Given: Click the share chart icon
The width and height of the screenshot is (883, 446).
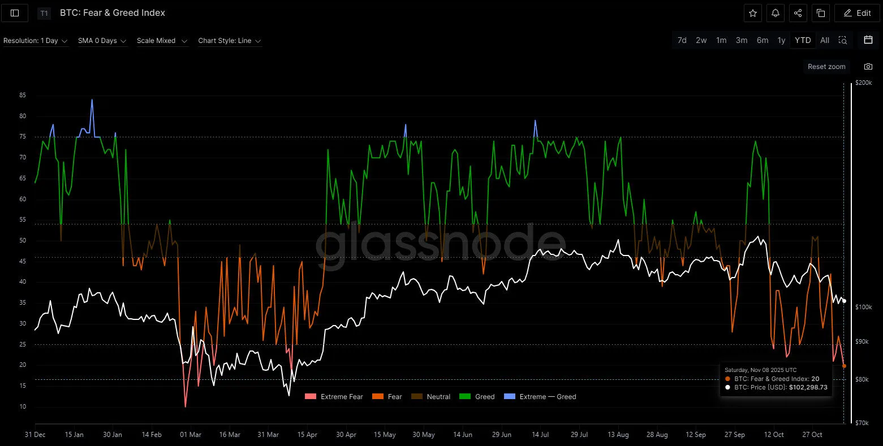Looking at the screenshot, I should pyautogui.click(x=798, y=13).
